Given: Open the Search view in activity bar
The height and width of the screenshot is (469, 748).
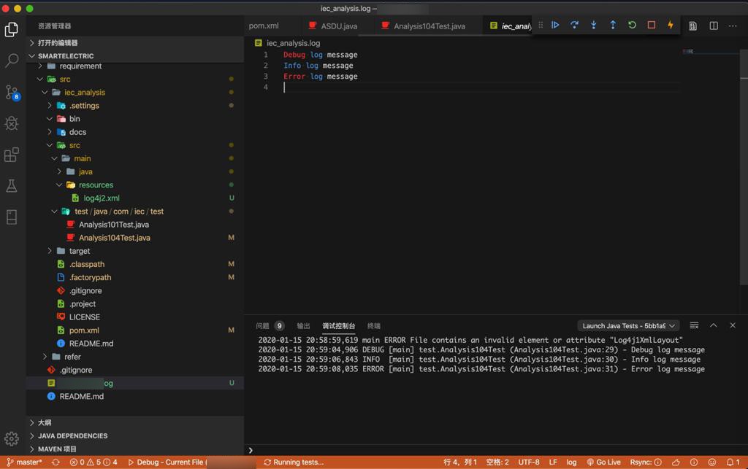Looking at the screenshot, I should pos(12,61).
